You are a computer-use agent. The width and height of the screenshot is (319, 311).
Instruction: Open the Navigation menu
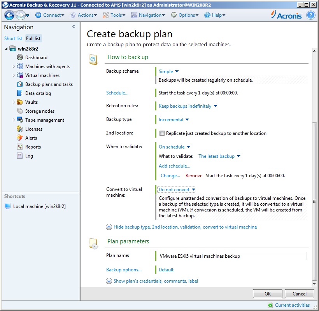[148, 15]
